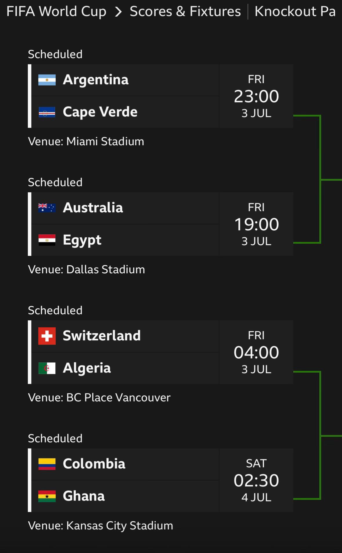Switch to the Knockout tab in header
This screenshot has width=342, height=553.
click(x=295, y=12)
